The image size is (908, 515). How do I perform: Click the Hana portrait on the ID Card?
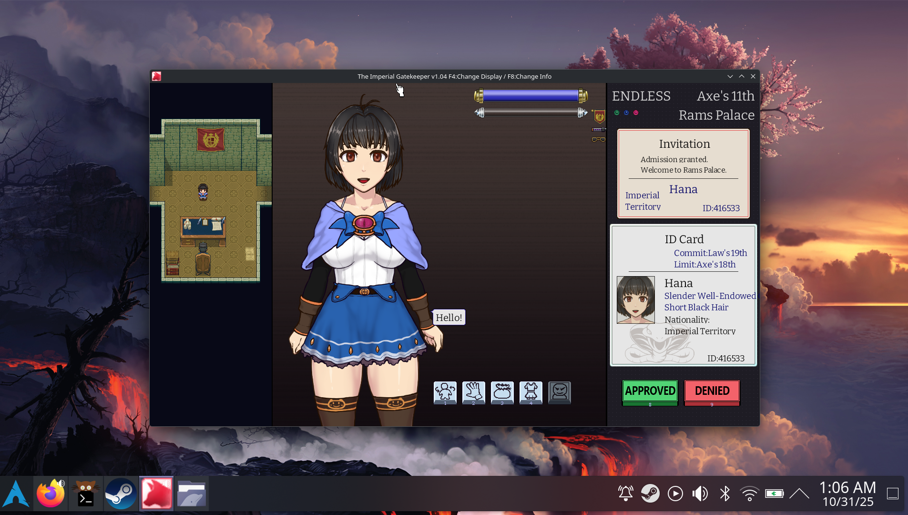[x=636, y=300]
